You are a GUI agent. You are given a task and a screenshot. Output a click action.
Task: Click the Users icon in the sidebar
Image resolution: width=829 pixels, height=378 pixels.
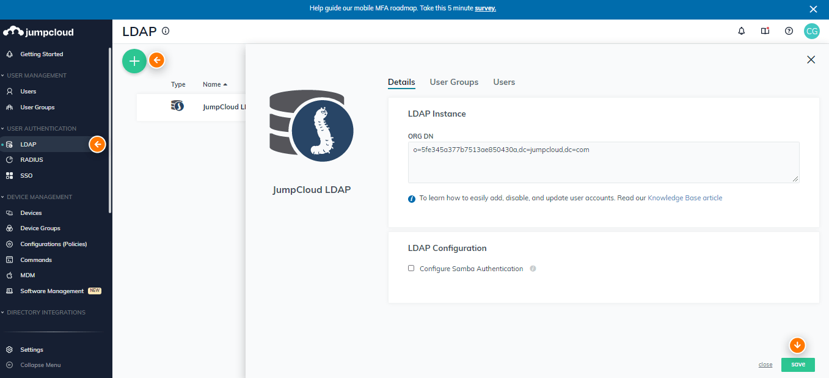pos(9,92)
